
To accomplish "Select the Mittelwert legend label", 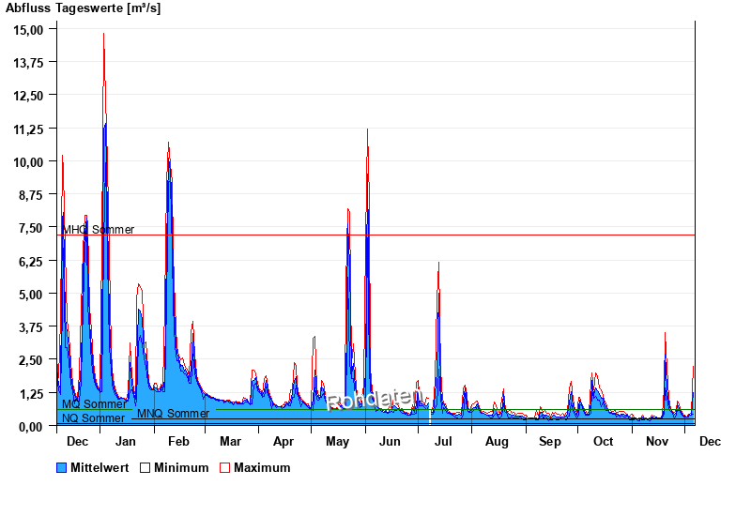I will [100, 467].
